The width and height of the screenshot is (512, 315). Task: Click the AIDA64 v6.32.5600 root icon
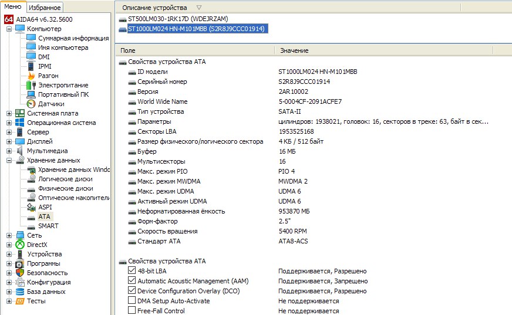point(9,19)
